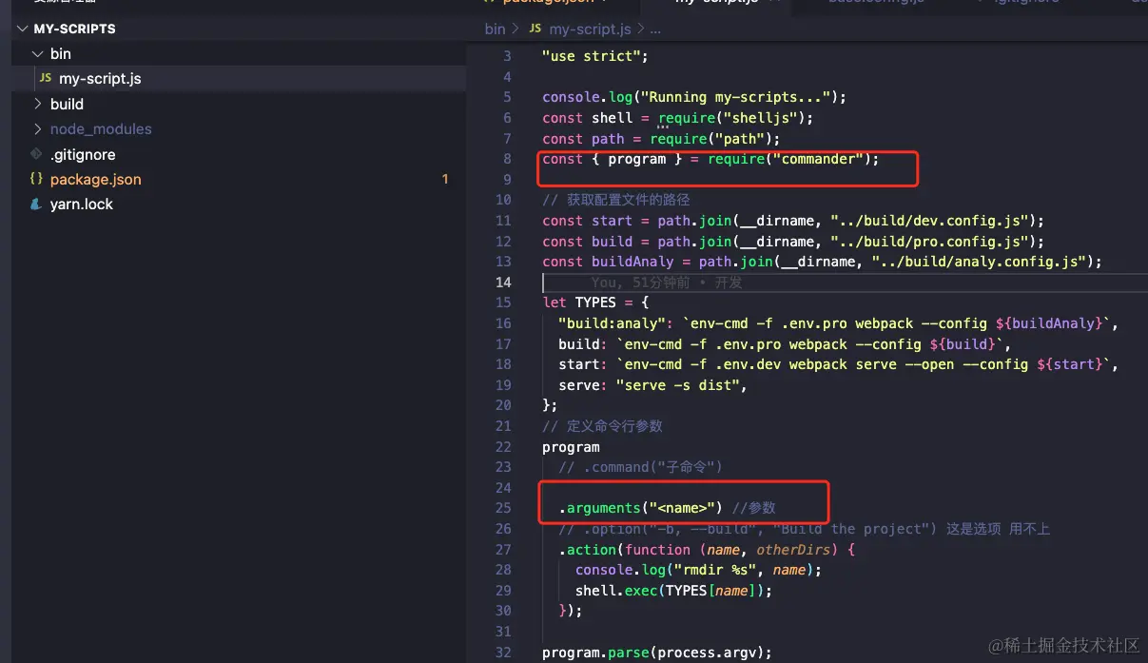Viewport: 1148px width, 663px height.
Task: Click the package.json braces icon
Action: point(36,179)
